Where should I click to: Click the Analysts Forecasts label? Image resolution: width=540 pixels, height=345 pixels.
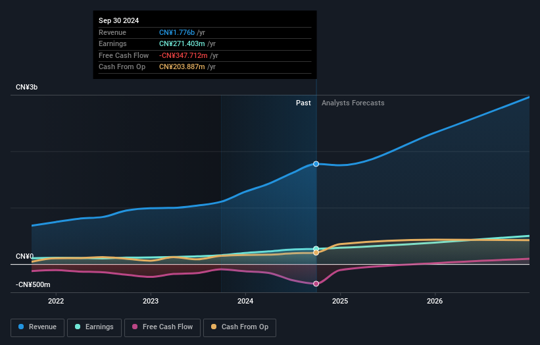[x=353, y=103]
